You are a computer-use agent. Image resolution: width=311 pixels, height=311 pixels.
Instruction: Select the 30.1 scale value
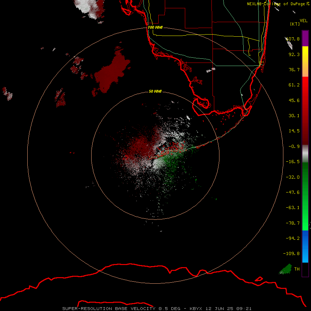(x=294, y=116)
